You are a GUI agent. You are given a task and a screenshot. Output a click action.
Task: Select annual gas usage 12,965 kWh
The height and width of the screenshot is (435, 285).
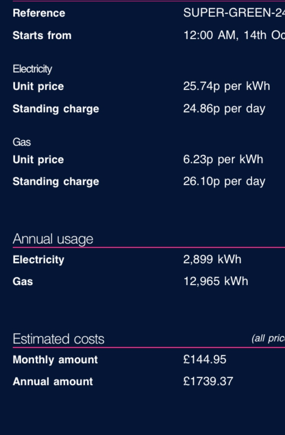point(215,281)
